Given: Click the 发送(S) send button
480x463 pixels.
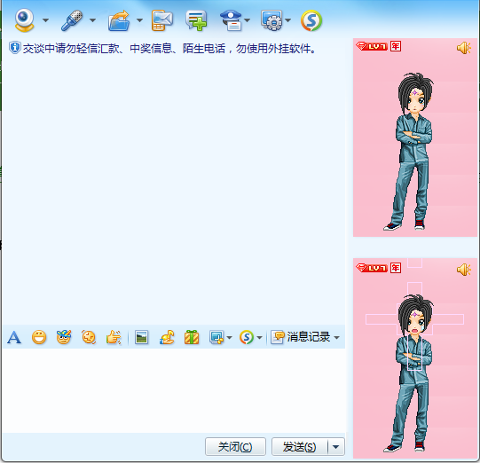Looking at the screenshot, I should pyautogui.click(x=299, y=447).
